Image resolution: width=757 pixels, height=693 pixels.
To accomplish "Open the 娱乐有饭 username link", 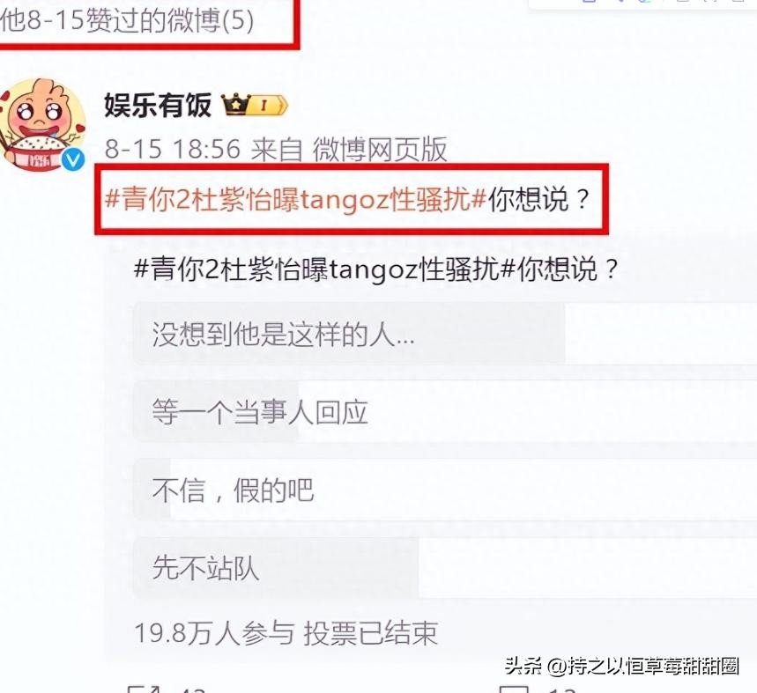I will (x=158, y=105).
